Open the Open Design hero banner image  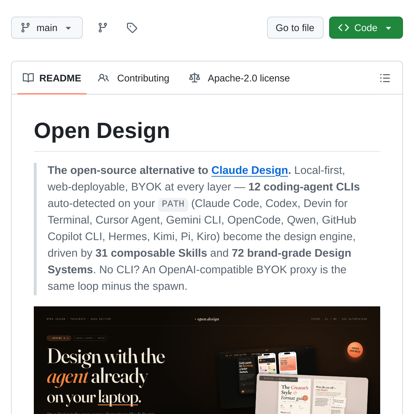[x=207, y=360]
